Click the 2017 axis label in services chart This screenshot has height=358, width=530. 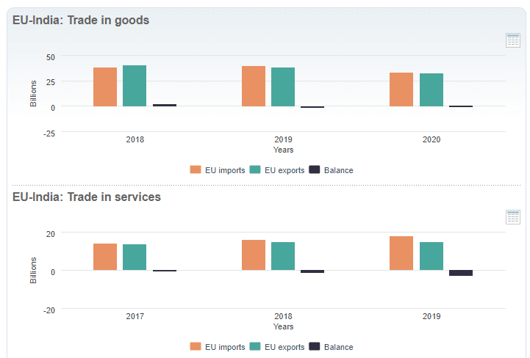(135, 316)
